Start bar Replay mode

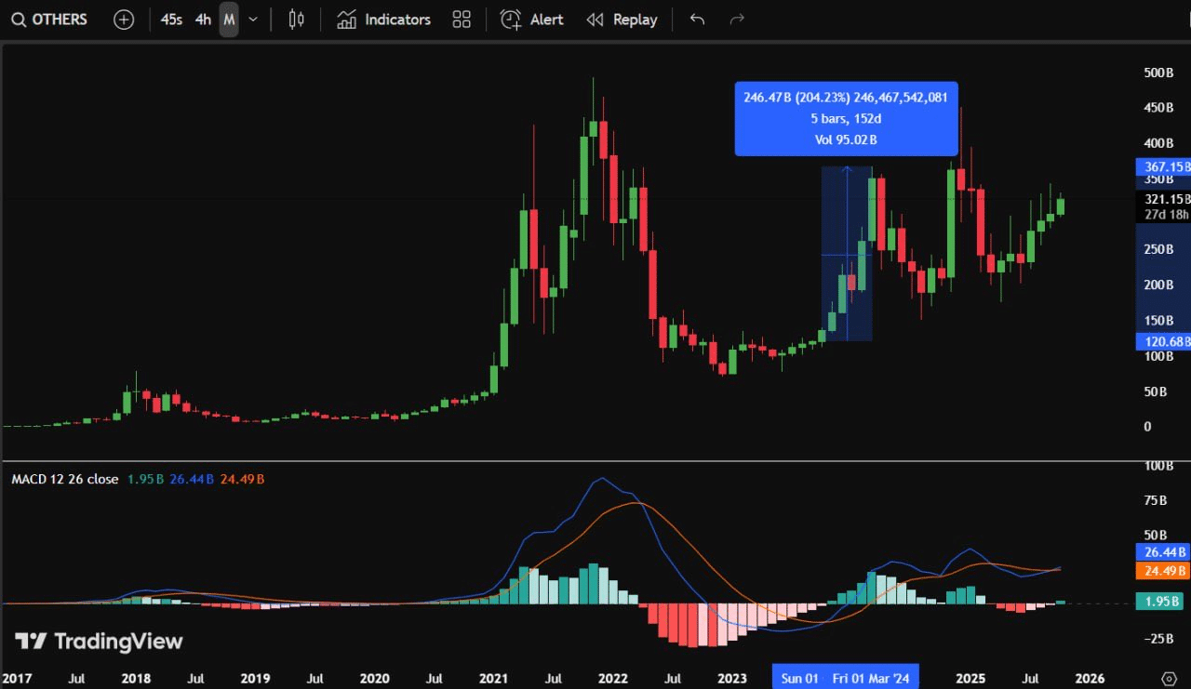(622, 20)
